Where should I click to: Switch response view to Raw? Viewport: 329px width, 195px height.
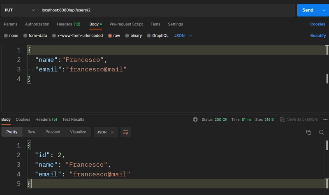click(31, 132)
